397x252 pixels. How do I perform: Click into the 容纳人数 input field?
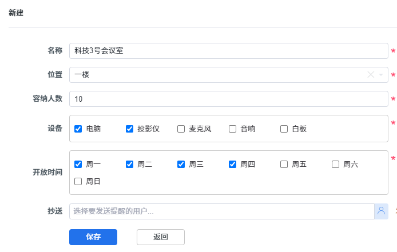tap(229, 99)
